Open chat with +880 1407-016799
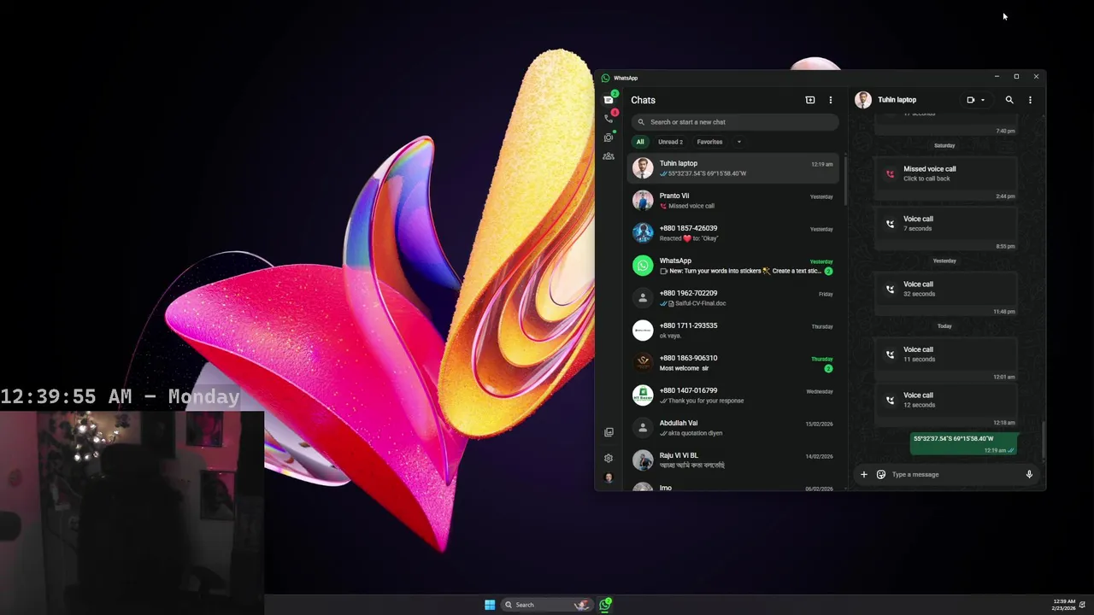Screen dimensions: 1094x615 tap(735, 395)
